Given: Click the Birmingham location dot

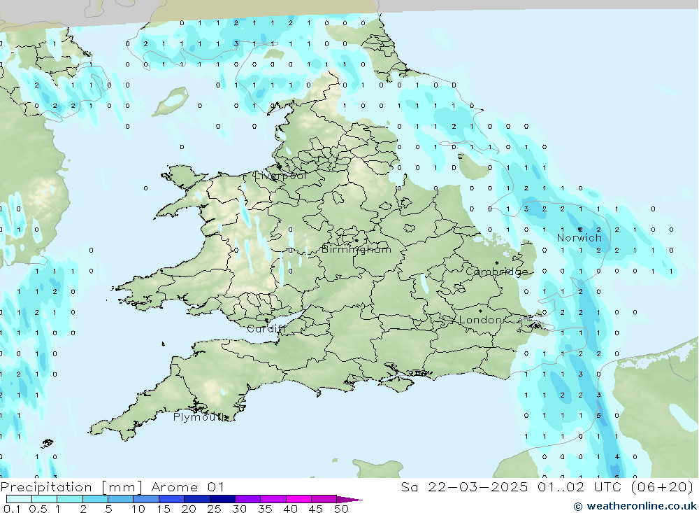Looking at the screenshot, I should point(356,240).
